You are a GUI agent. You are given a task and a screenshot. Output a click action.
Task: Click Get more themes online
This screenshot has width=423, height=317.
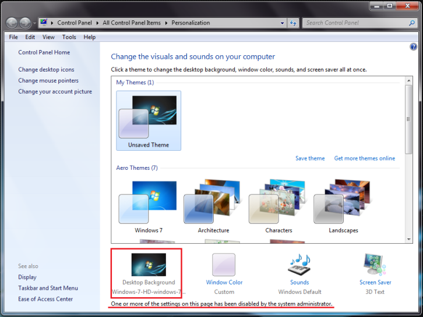coord(365,158)
